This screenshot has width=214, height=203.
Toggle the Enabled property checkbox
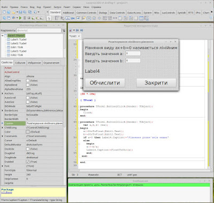(28, 162)
